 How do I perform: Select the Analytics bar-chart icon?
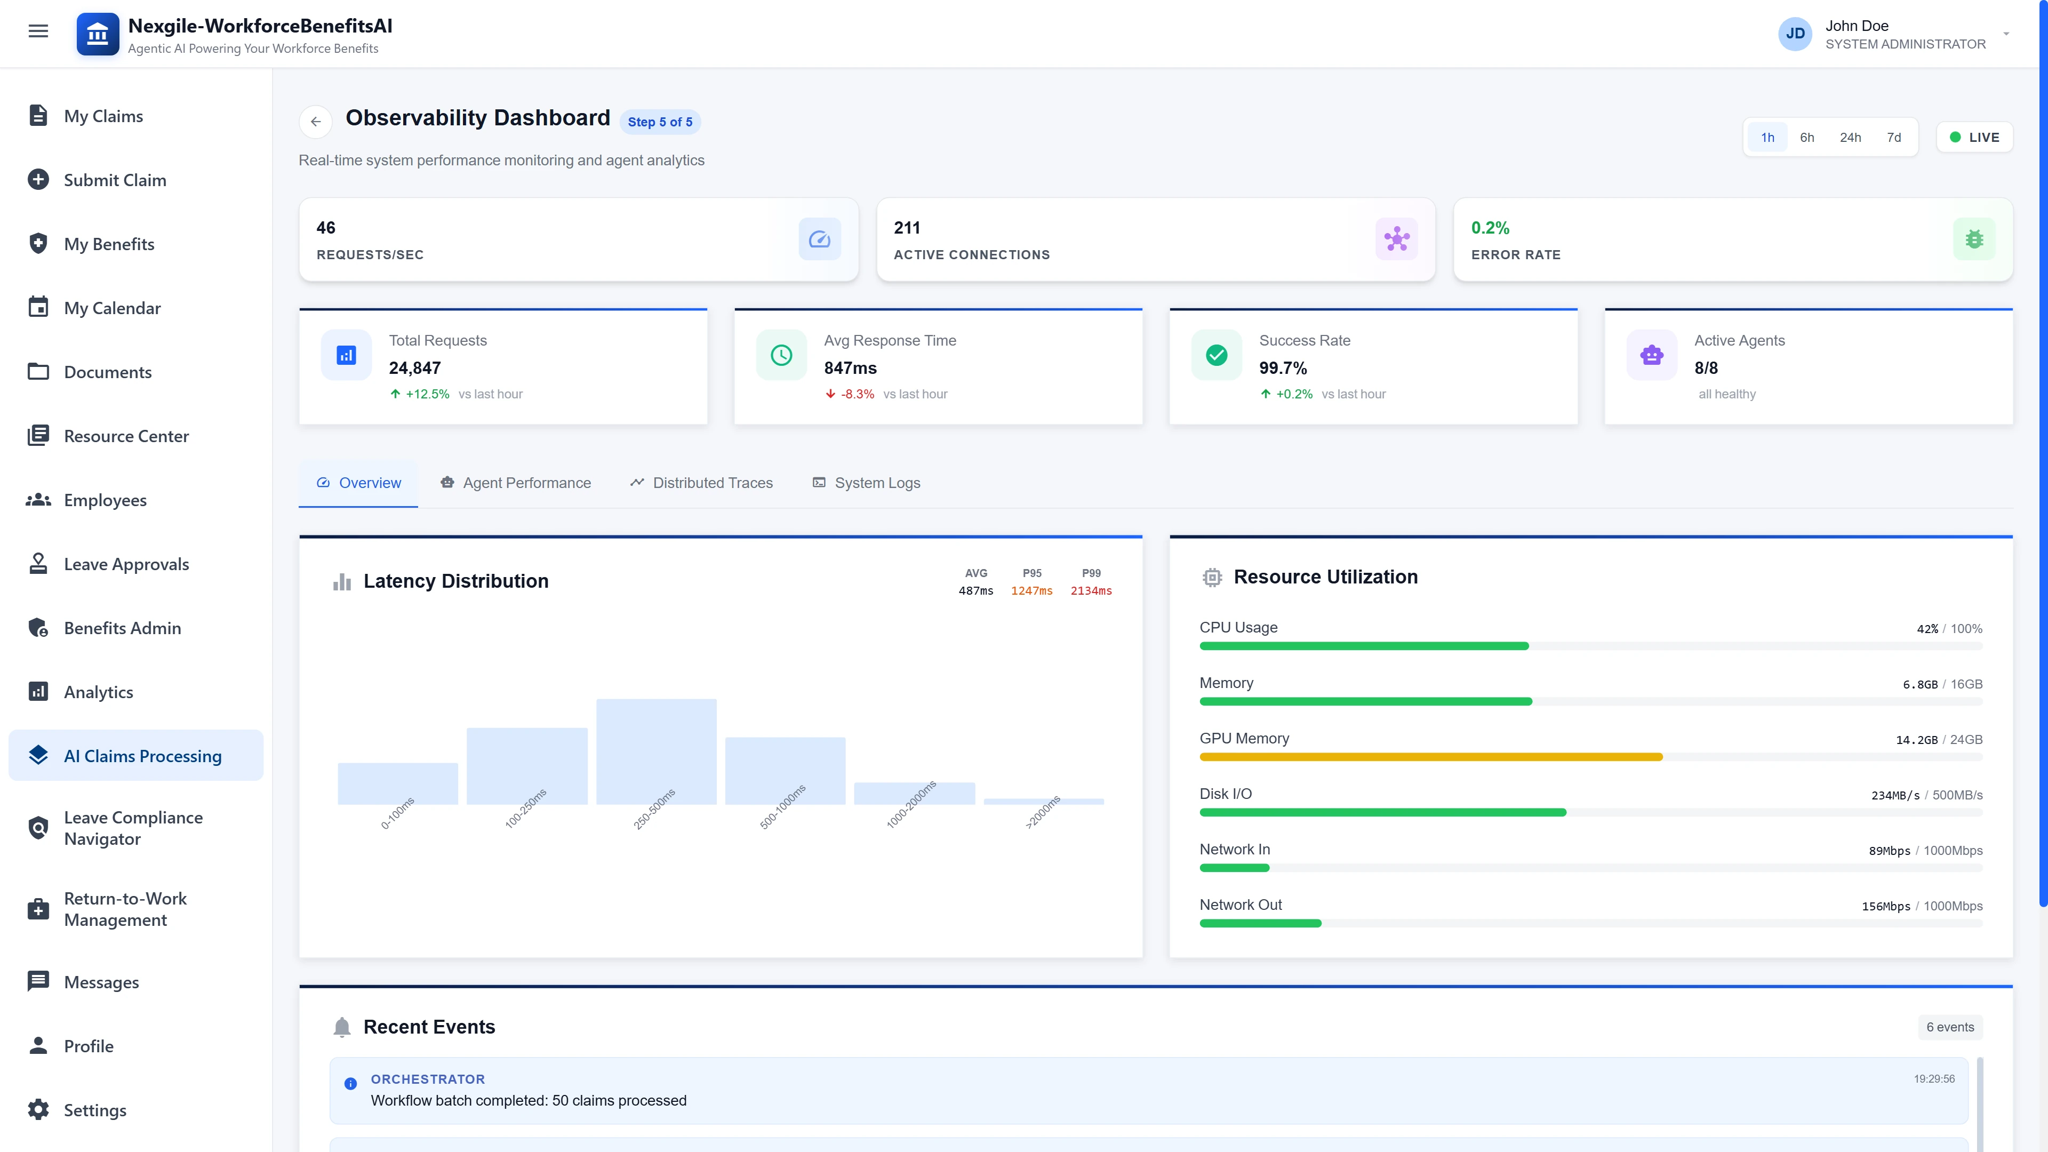(x=38, y=692)
